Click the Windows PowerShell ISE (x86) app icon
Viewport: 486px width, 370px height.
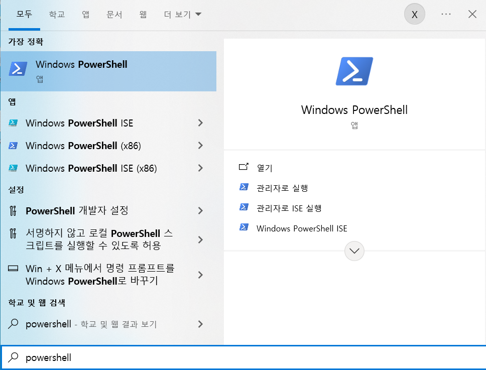(x=13, y=168)
